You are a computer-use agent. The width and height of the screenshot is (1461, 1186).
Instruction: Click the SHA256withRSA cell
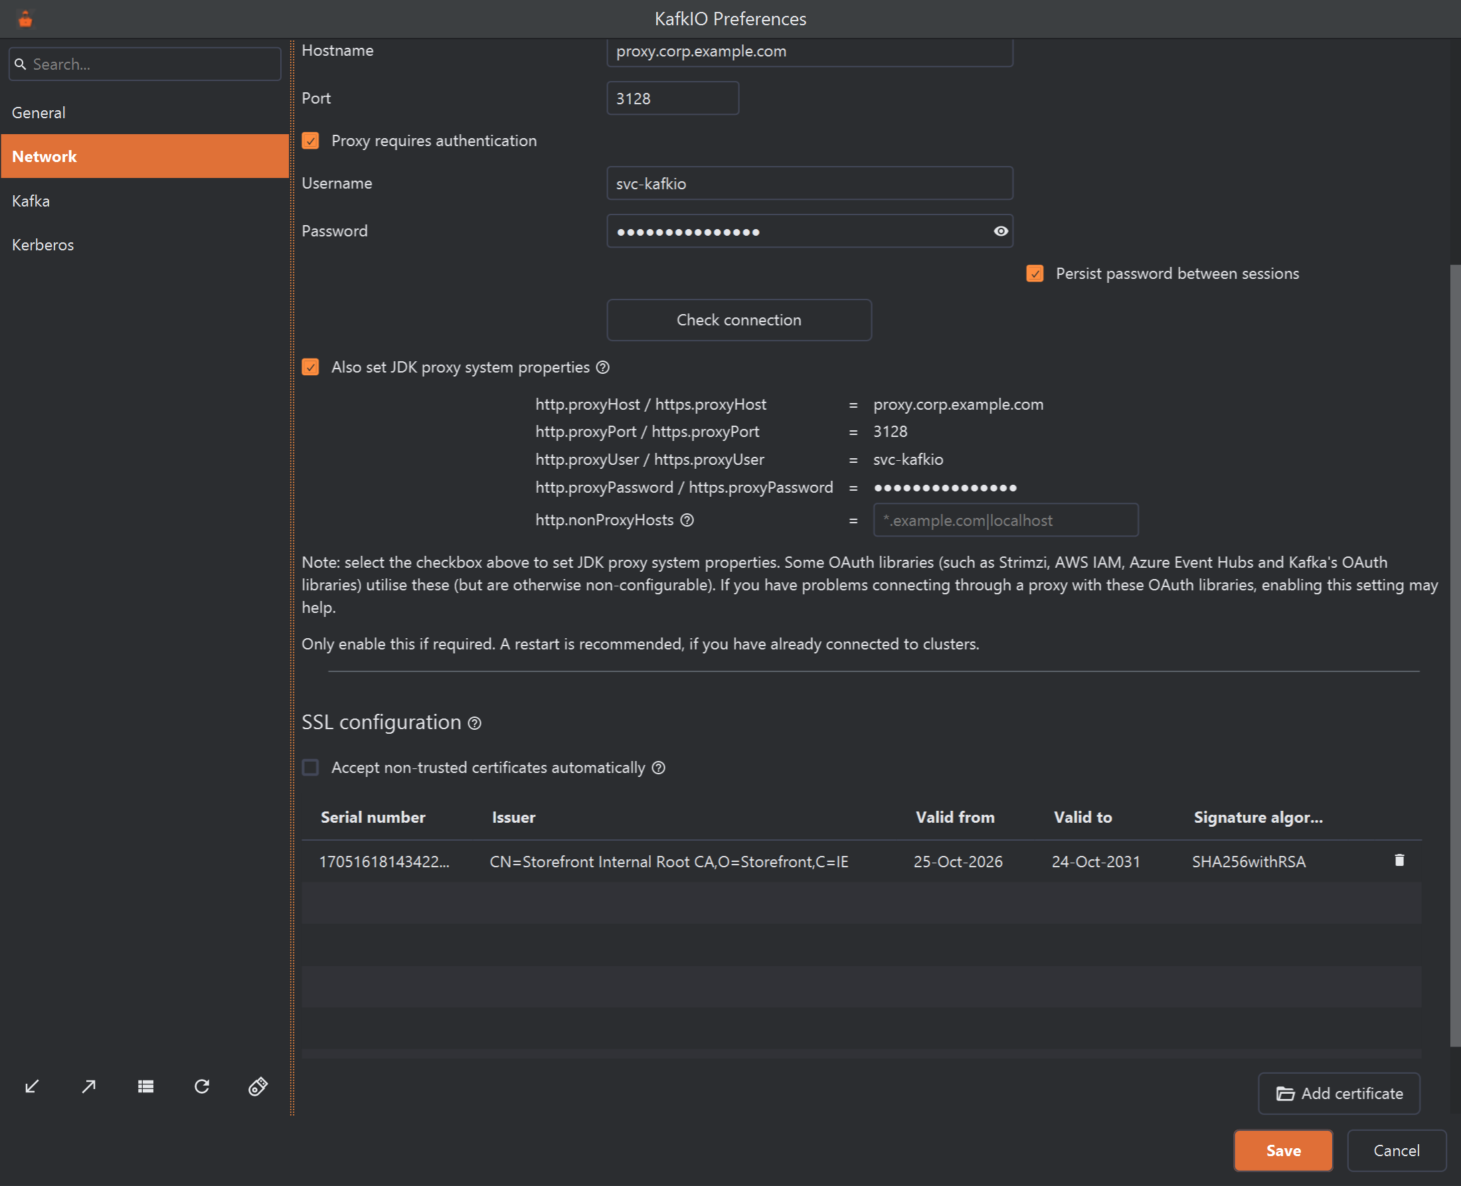click(x=1248, y=861)
